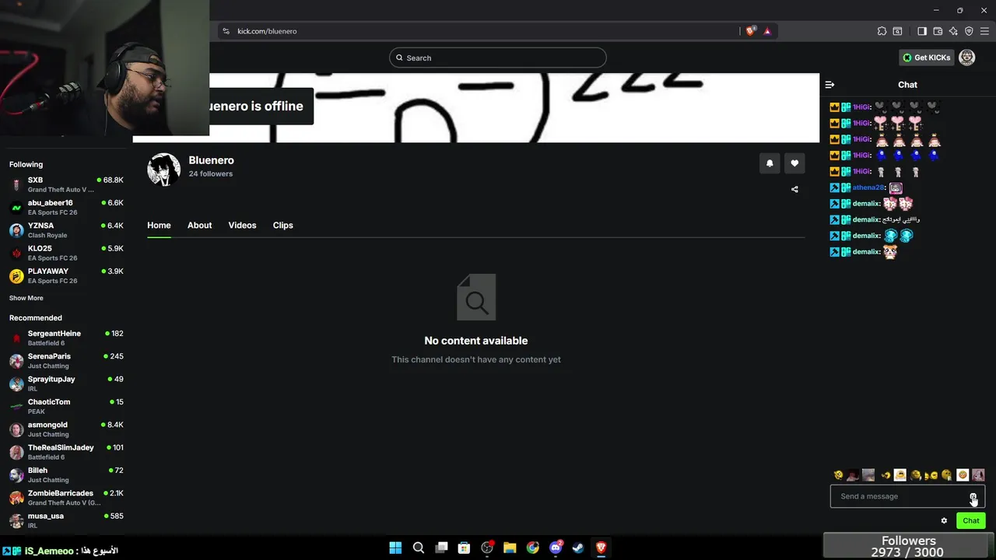Open Steam from the taskbar
This screenshot has width=996, height=560.
pos(578,548)
